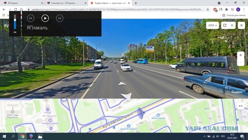Screen dimensions: 248x140
Task: Open the red Opera-style extension icon
Action: click(x=215, y=10)
